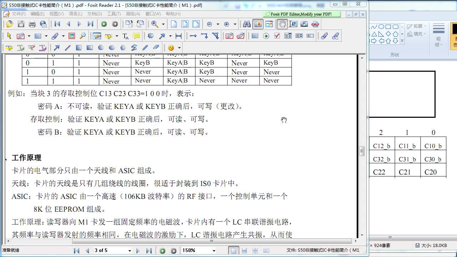Open the page number 3 of 5 dropdown
Image resolution: width=457 pixels, height=257 pixels.
click(x=130, y=251)
